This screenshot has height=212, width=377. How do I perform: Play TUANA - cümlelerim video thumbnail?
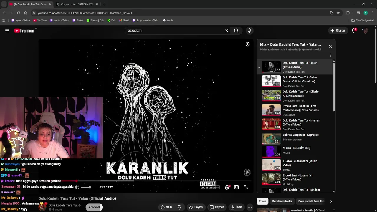[271, 165]
